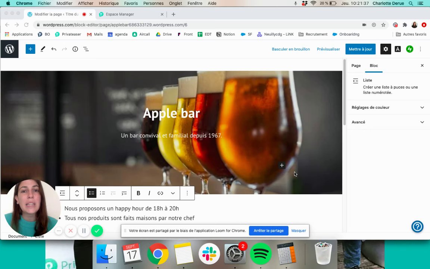Open the Jetpack lightning icon
This screenshot has height=269, width=430.
point(409,49)
